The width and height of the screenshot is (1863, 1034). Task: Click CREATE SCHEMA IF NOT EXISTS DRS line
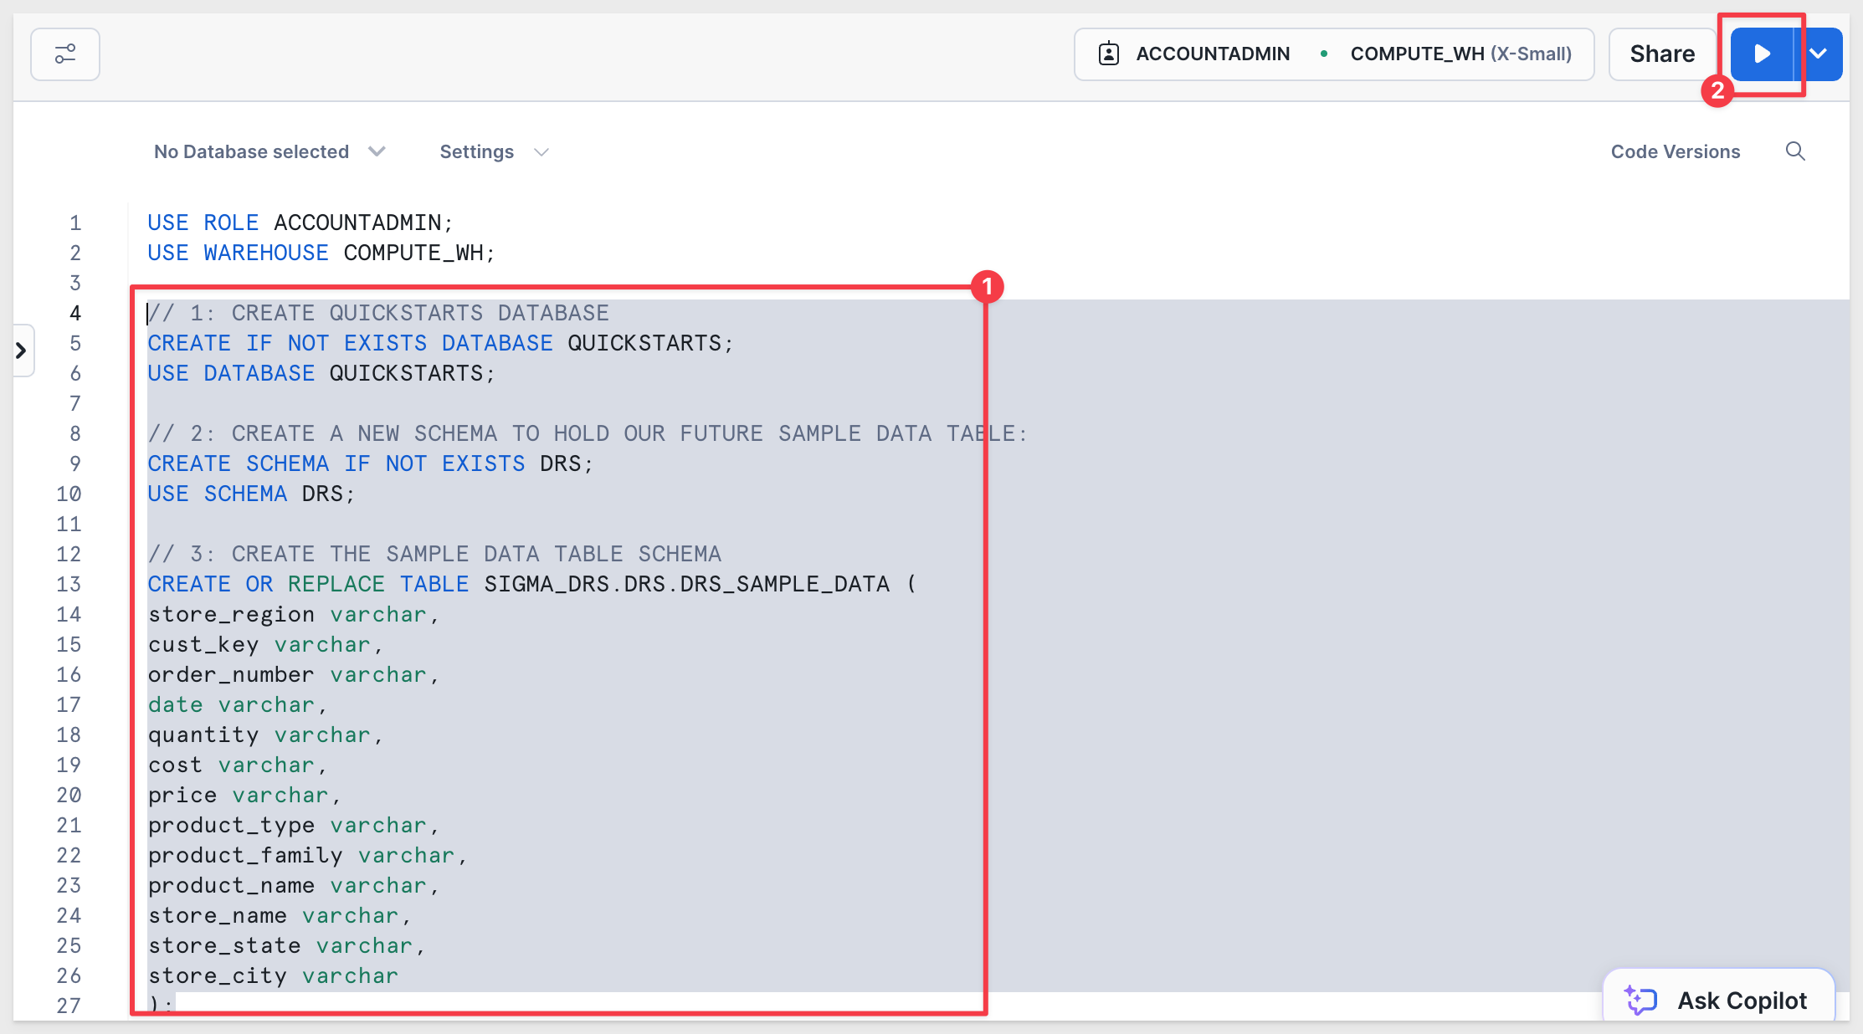(371, 463)
